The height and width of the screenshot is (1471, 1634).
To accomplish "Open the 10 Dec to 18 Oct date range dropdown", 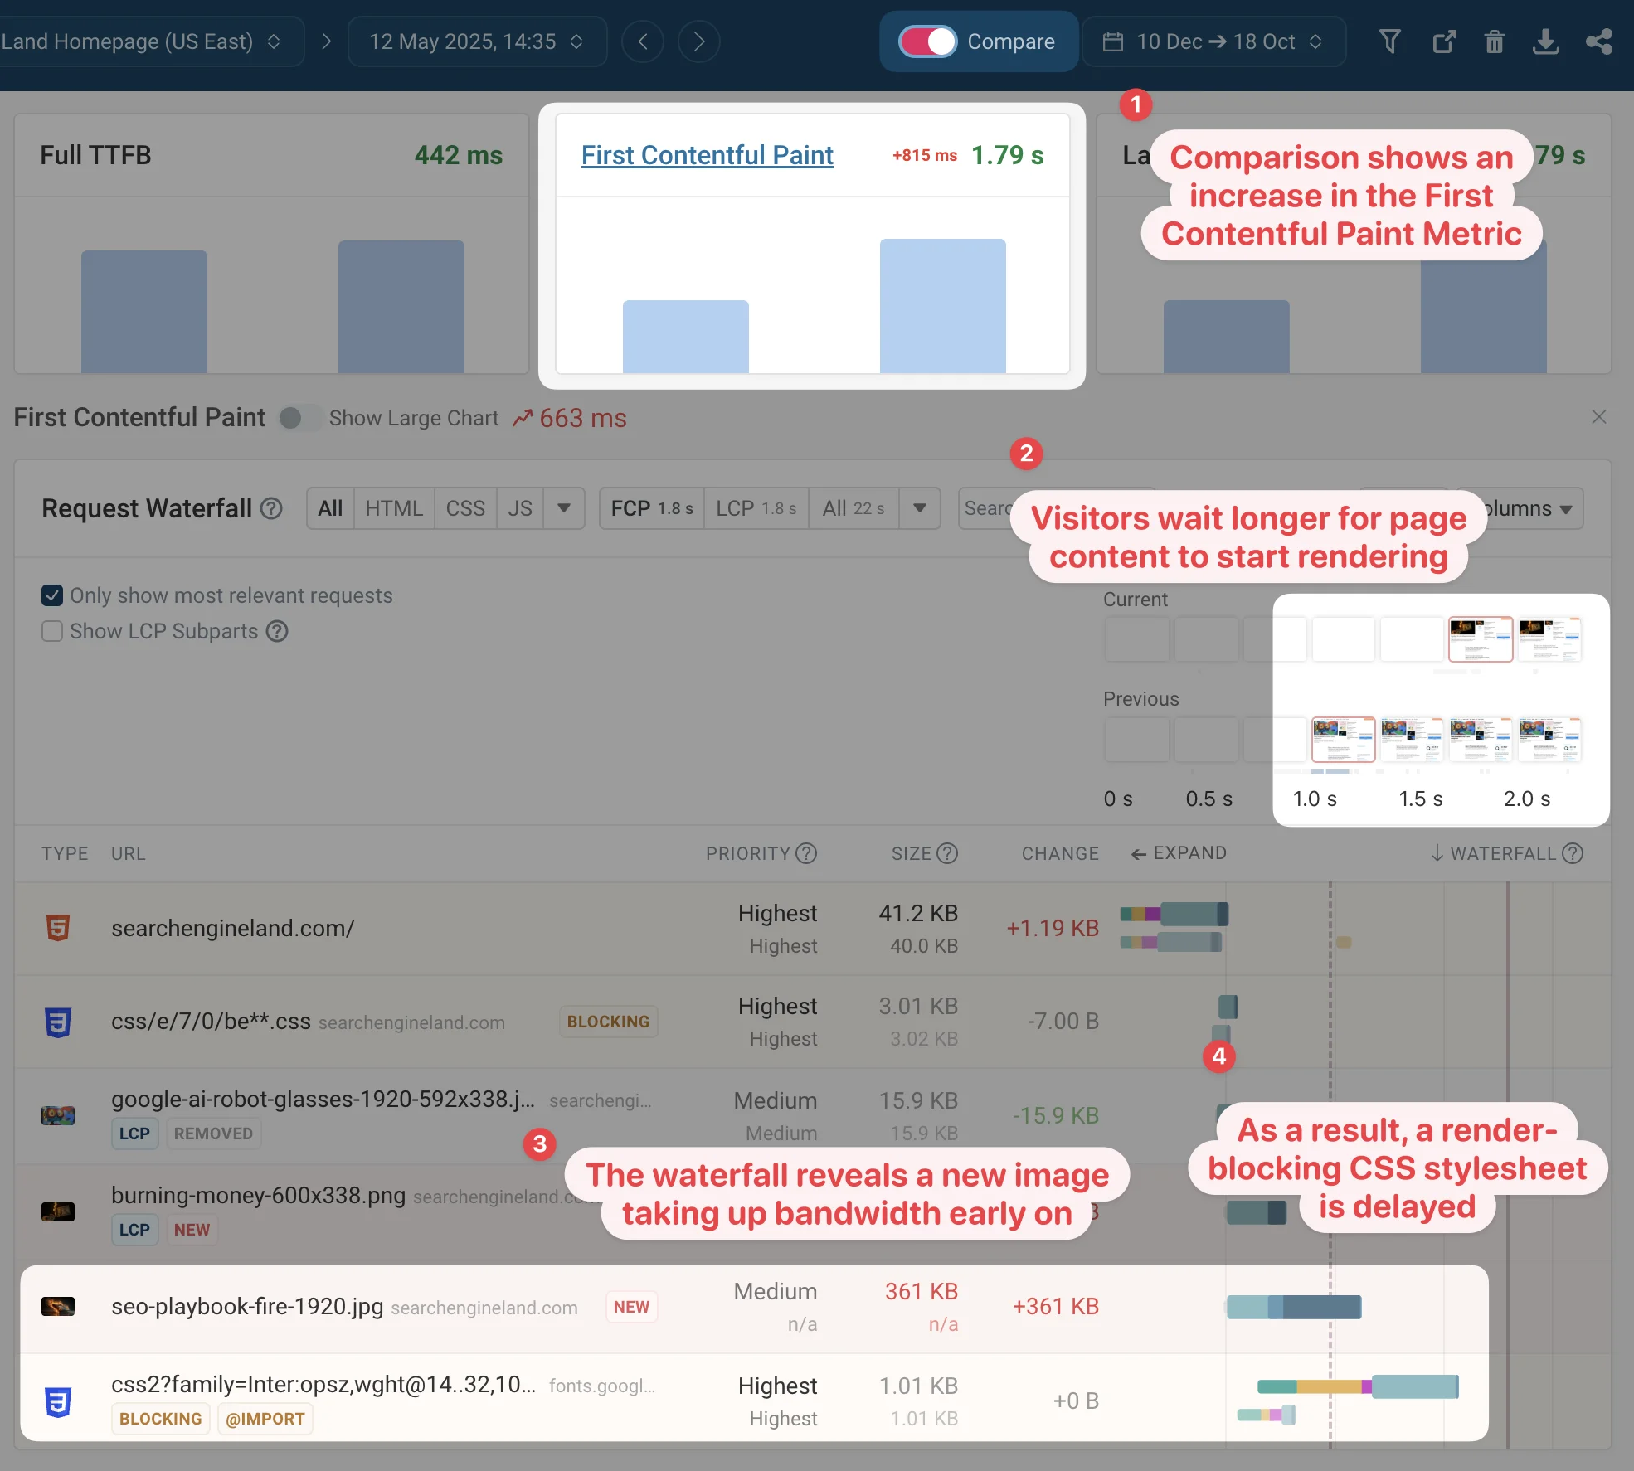I will (1213, 41).
